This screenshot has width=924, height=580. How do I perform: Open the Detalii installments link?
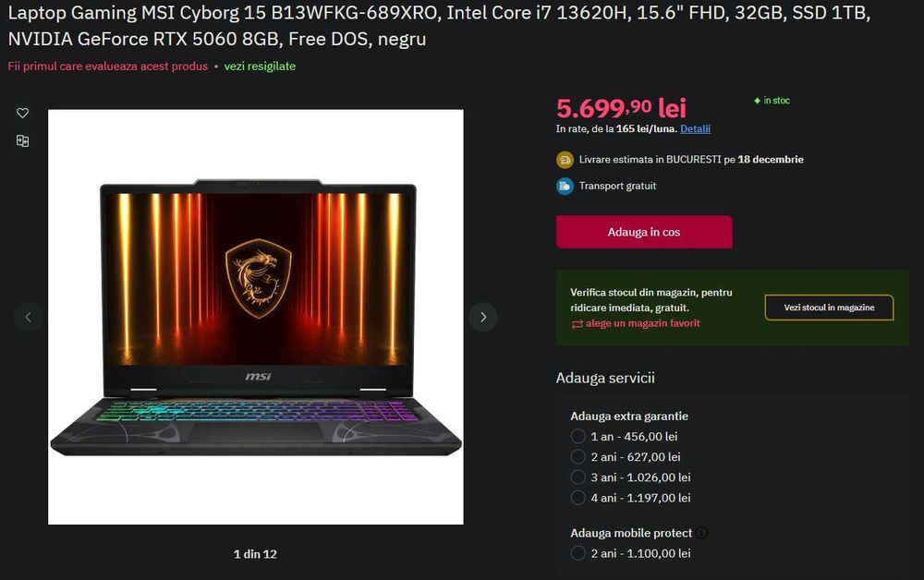(x=696, y=129)
